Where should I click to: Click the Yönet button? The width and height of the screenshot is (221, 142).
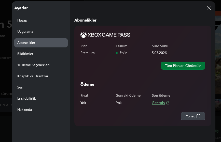193,116
